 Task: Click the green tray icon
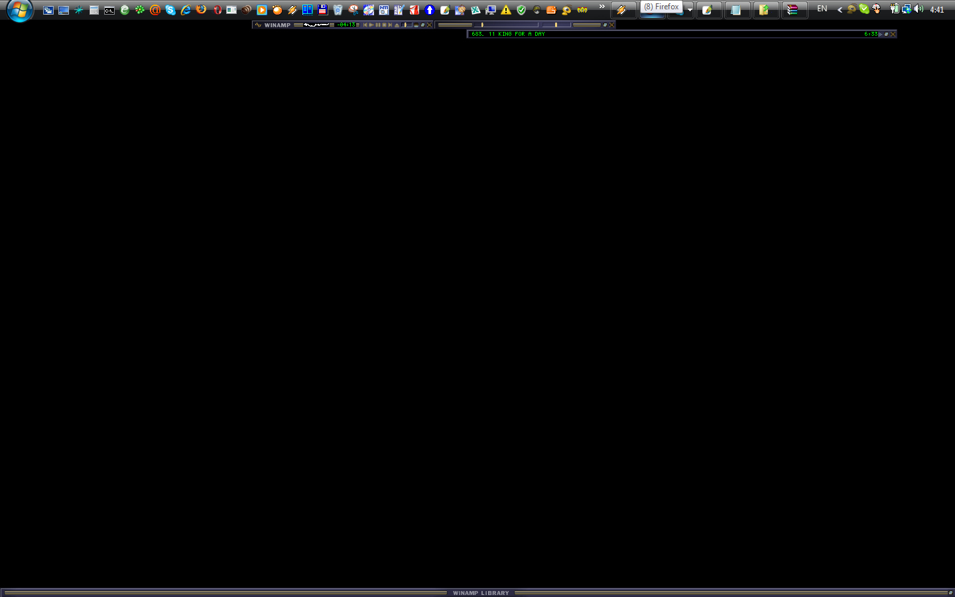(x=864, y=9)
